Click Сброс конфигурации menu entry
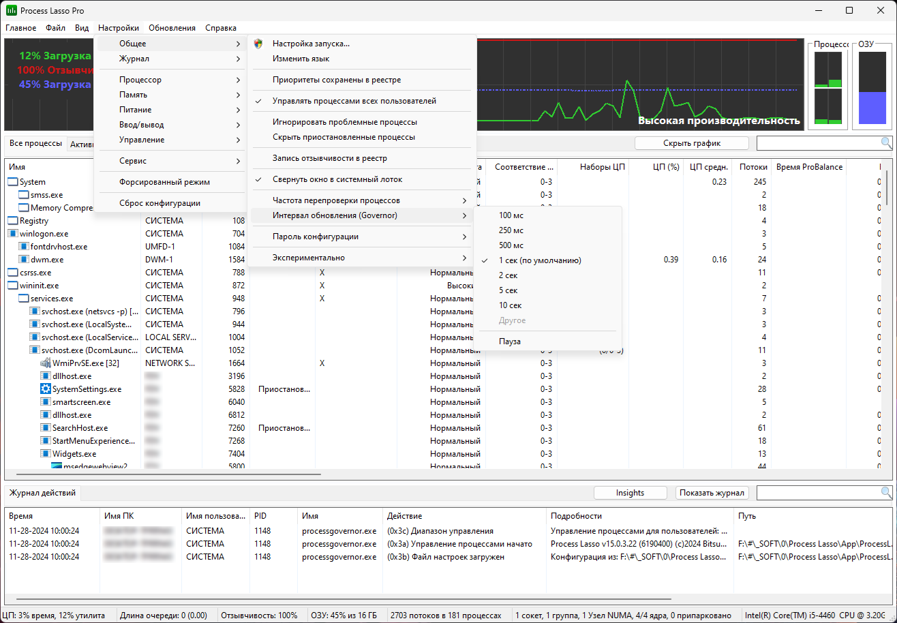 point(170,203)
